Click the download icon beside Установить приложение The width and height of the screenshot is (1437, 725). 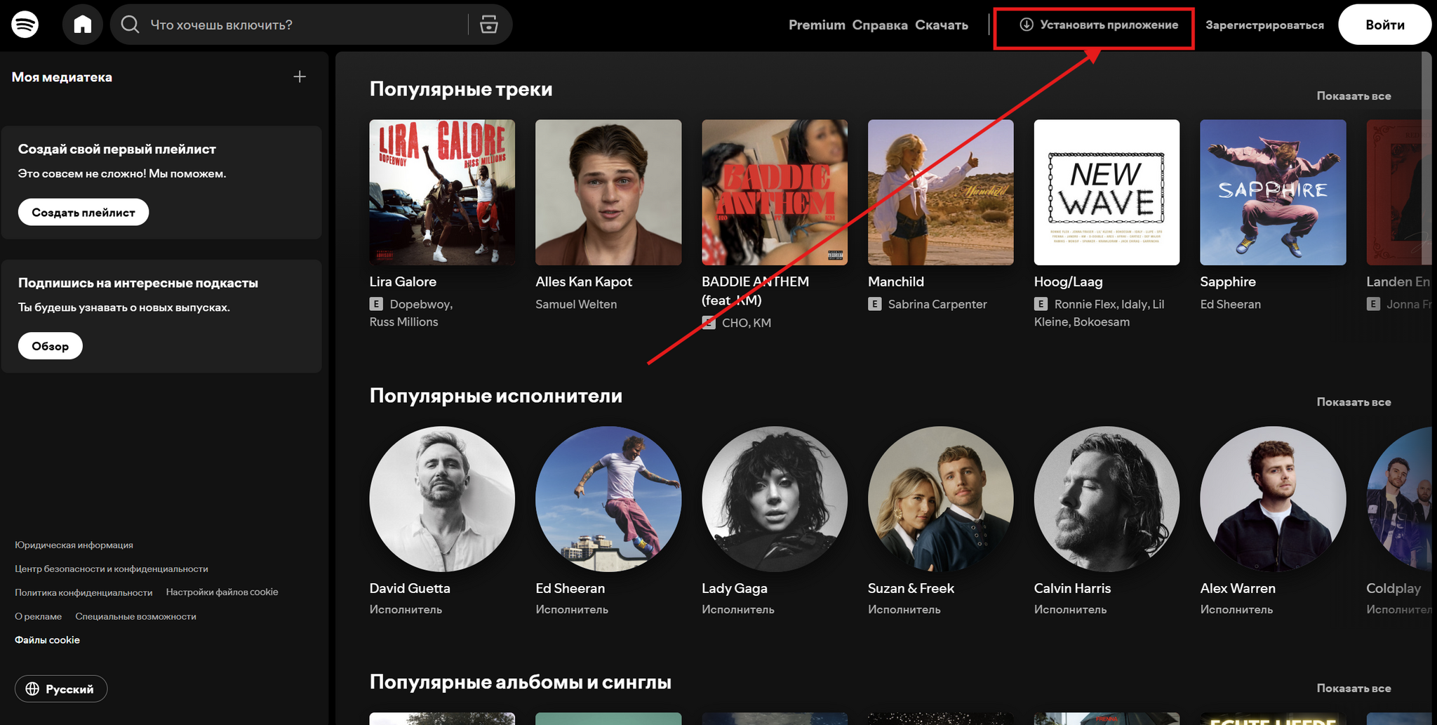point(1026,25)
